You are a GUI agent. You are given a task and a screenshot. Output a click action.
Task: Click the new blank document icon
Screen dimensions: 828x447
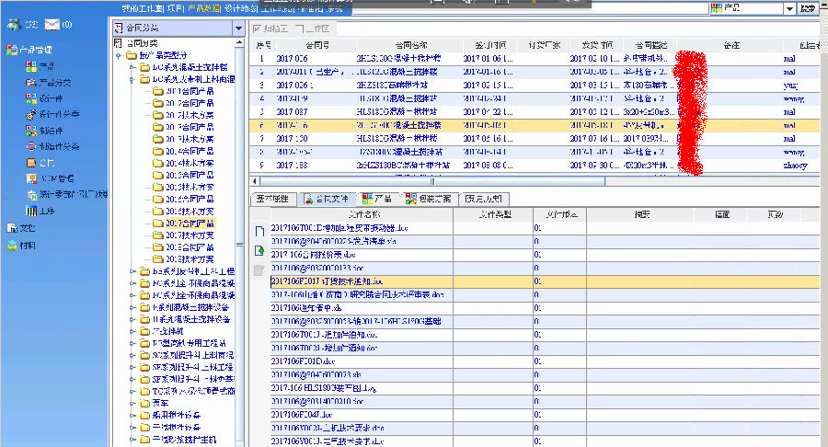[x=259, y=231]
